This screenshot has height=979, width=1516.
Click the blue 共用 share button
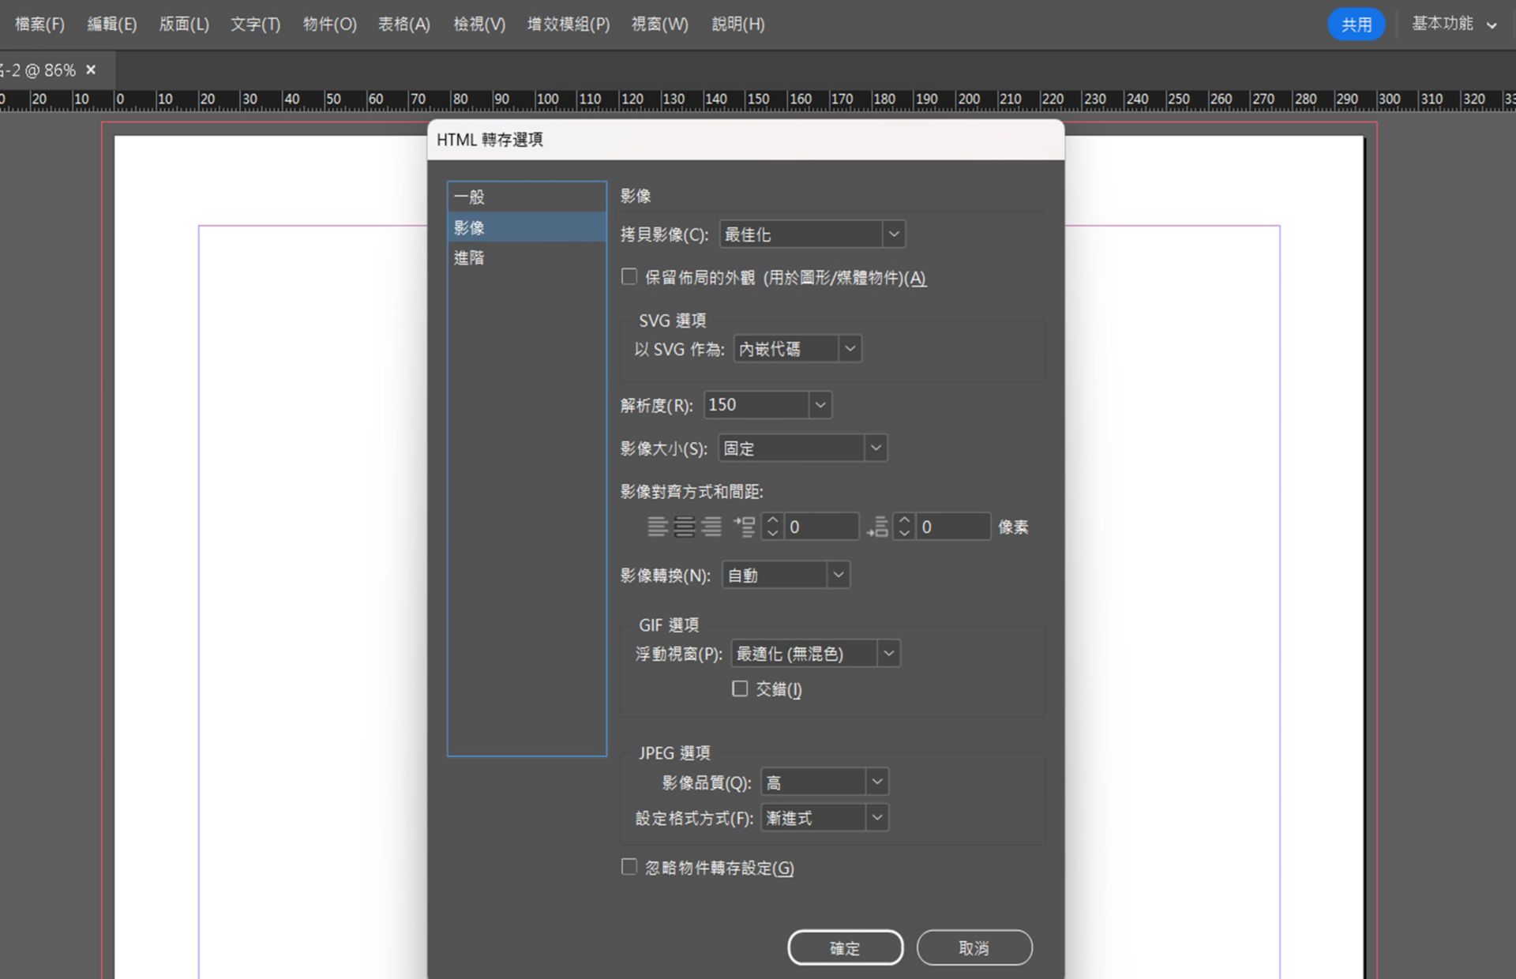(1356, 24)
